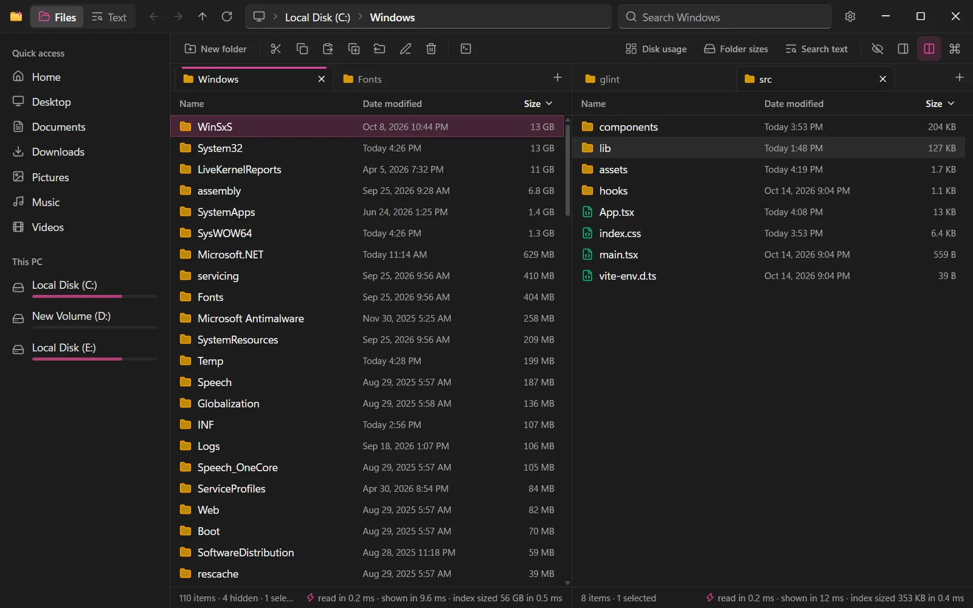
Task: Select the System32 folder row
Action: tap(367, 148)
